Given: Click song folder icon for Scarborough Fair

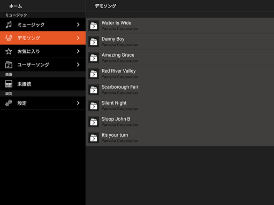Looking at the screenshot, I should click(x=94, y=90).
